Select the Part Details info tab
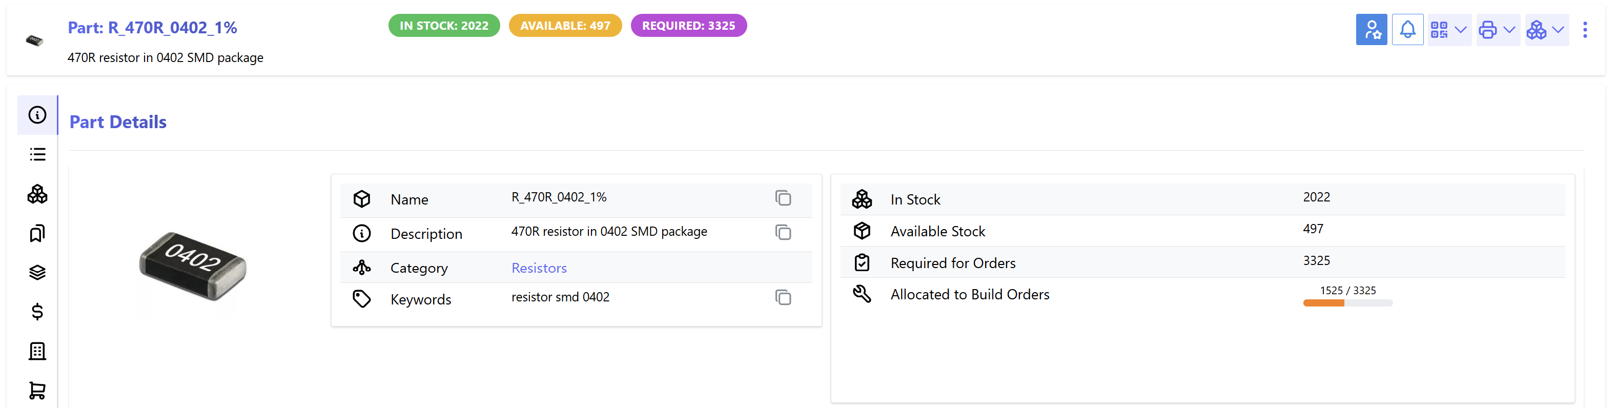The image size is (1616, 408). click(37, 115)
